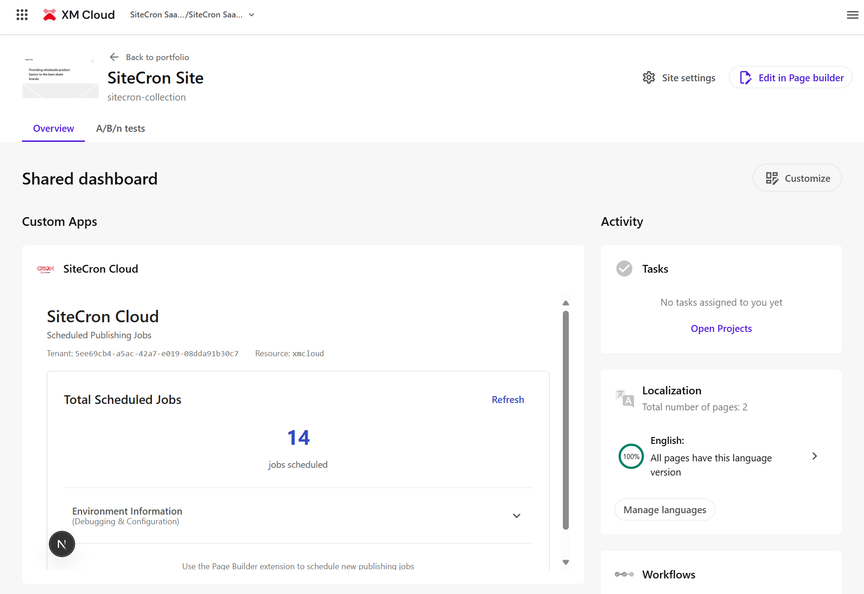Click the tenant ID 5ee69cb4-a5ac-42a7-e019-08dda91b30c7
864x594 pixels.
pos(157,353)
